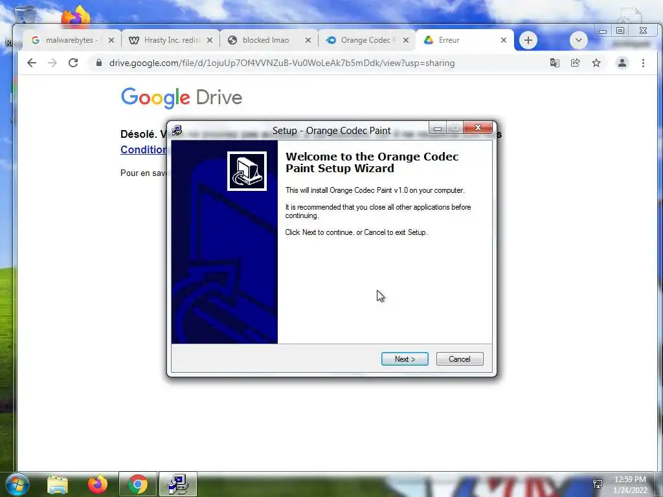Click Next in the Setup wizard
Image resolution: width=663 pixels, height=497 pixels.
[405, 359]
